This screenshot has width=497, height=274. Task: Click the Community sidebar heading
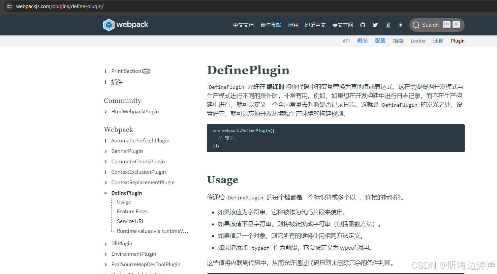(123, 101)
